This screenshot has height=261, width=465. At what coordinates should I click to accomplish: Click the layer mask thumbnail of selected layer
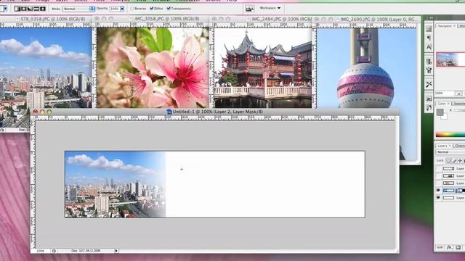tap(462, 191)
